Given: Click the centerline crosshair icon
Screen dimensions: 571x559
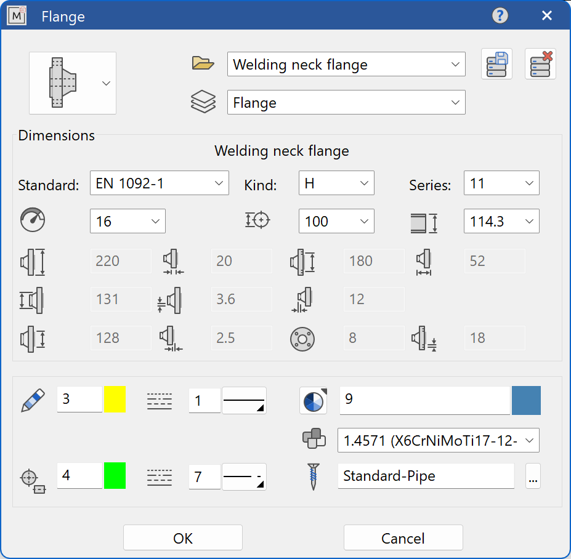Looking at the screenshot, I should (x=33, y=481).
